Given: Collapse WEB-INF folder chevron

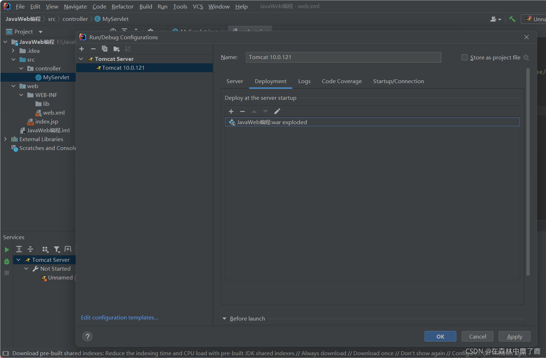Looking at the screenshot, I should (x=21, y=95).
